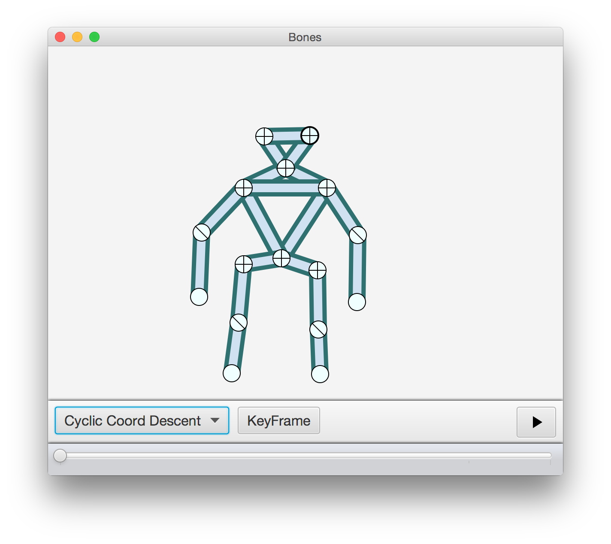Select the central pelvis joint

[281, 258]
